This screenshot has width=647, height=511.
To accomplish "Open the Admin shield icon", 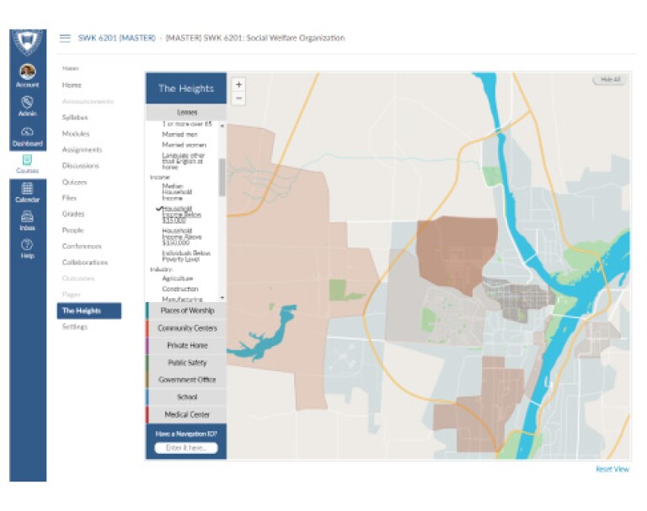I will (x=27, y=102).
